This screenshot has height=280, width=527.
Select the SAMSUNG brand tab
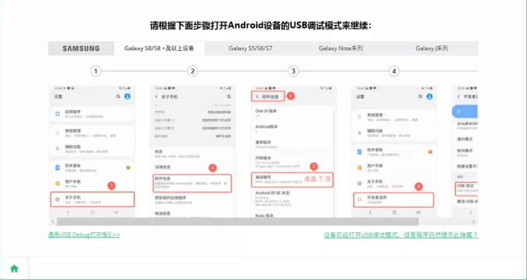[x=81, y=48]
